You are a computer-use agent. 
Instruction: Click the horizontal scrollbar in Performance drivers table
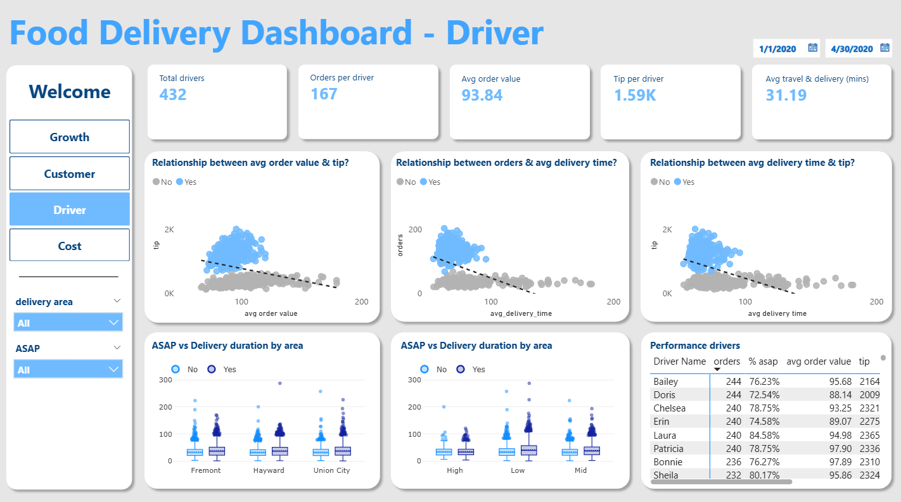pyautogui.click(x=721, y=482)
